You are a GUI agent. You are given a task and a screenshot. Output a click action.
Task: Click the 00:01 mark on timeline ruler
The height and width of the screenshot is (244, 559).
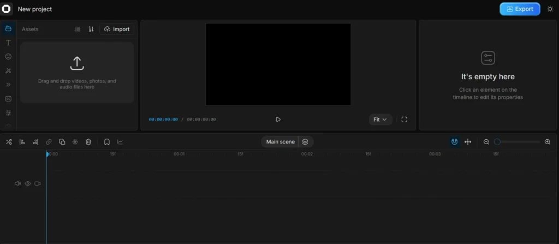[179, 154]
